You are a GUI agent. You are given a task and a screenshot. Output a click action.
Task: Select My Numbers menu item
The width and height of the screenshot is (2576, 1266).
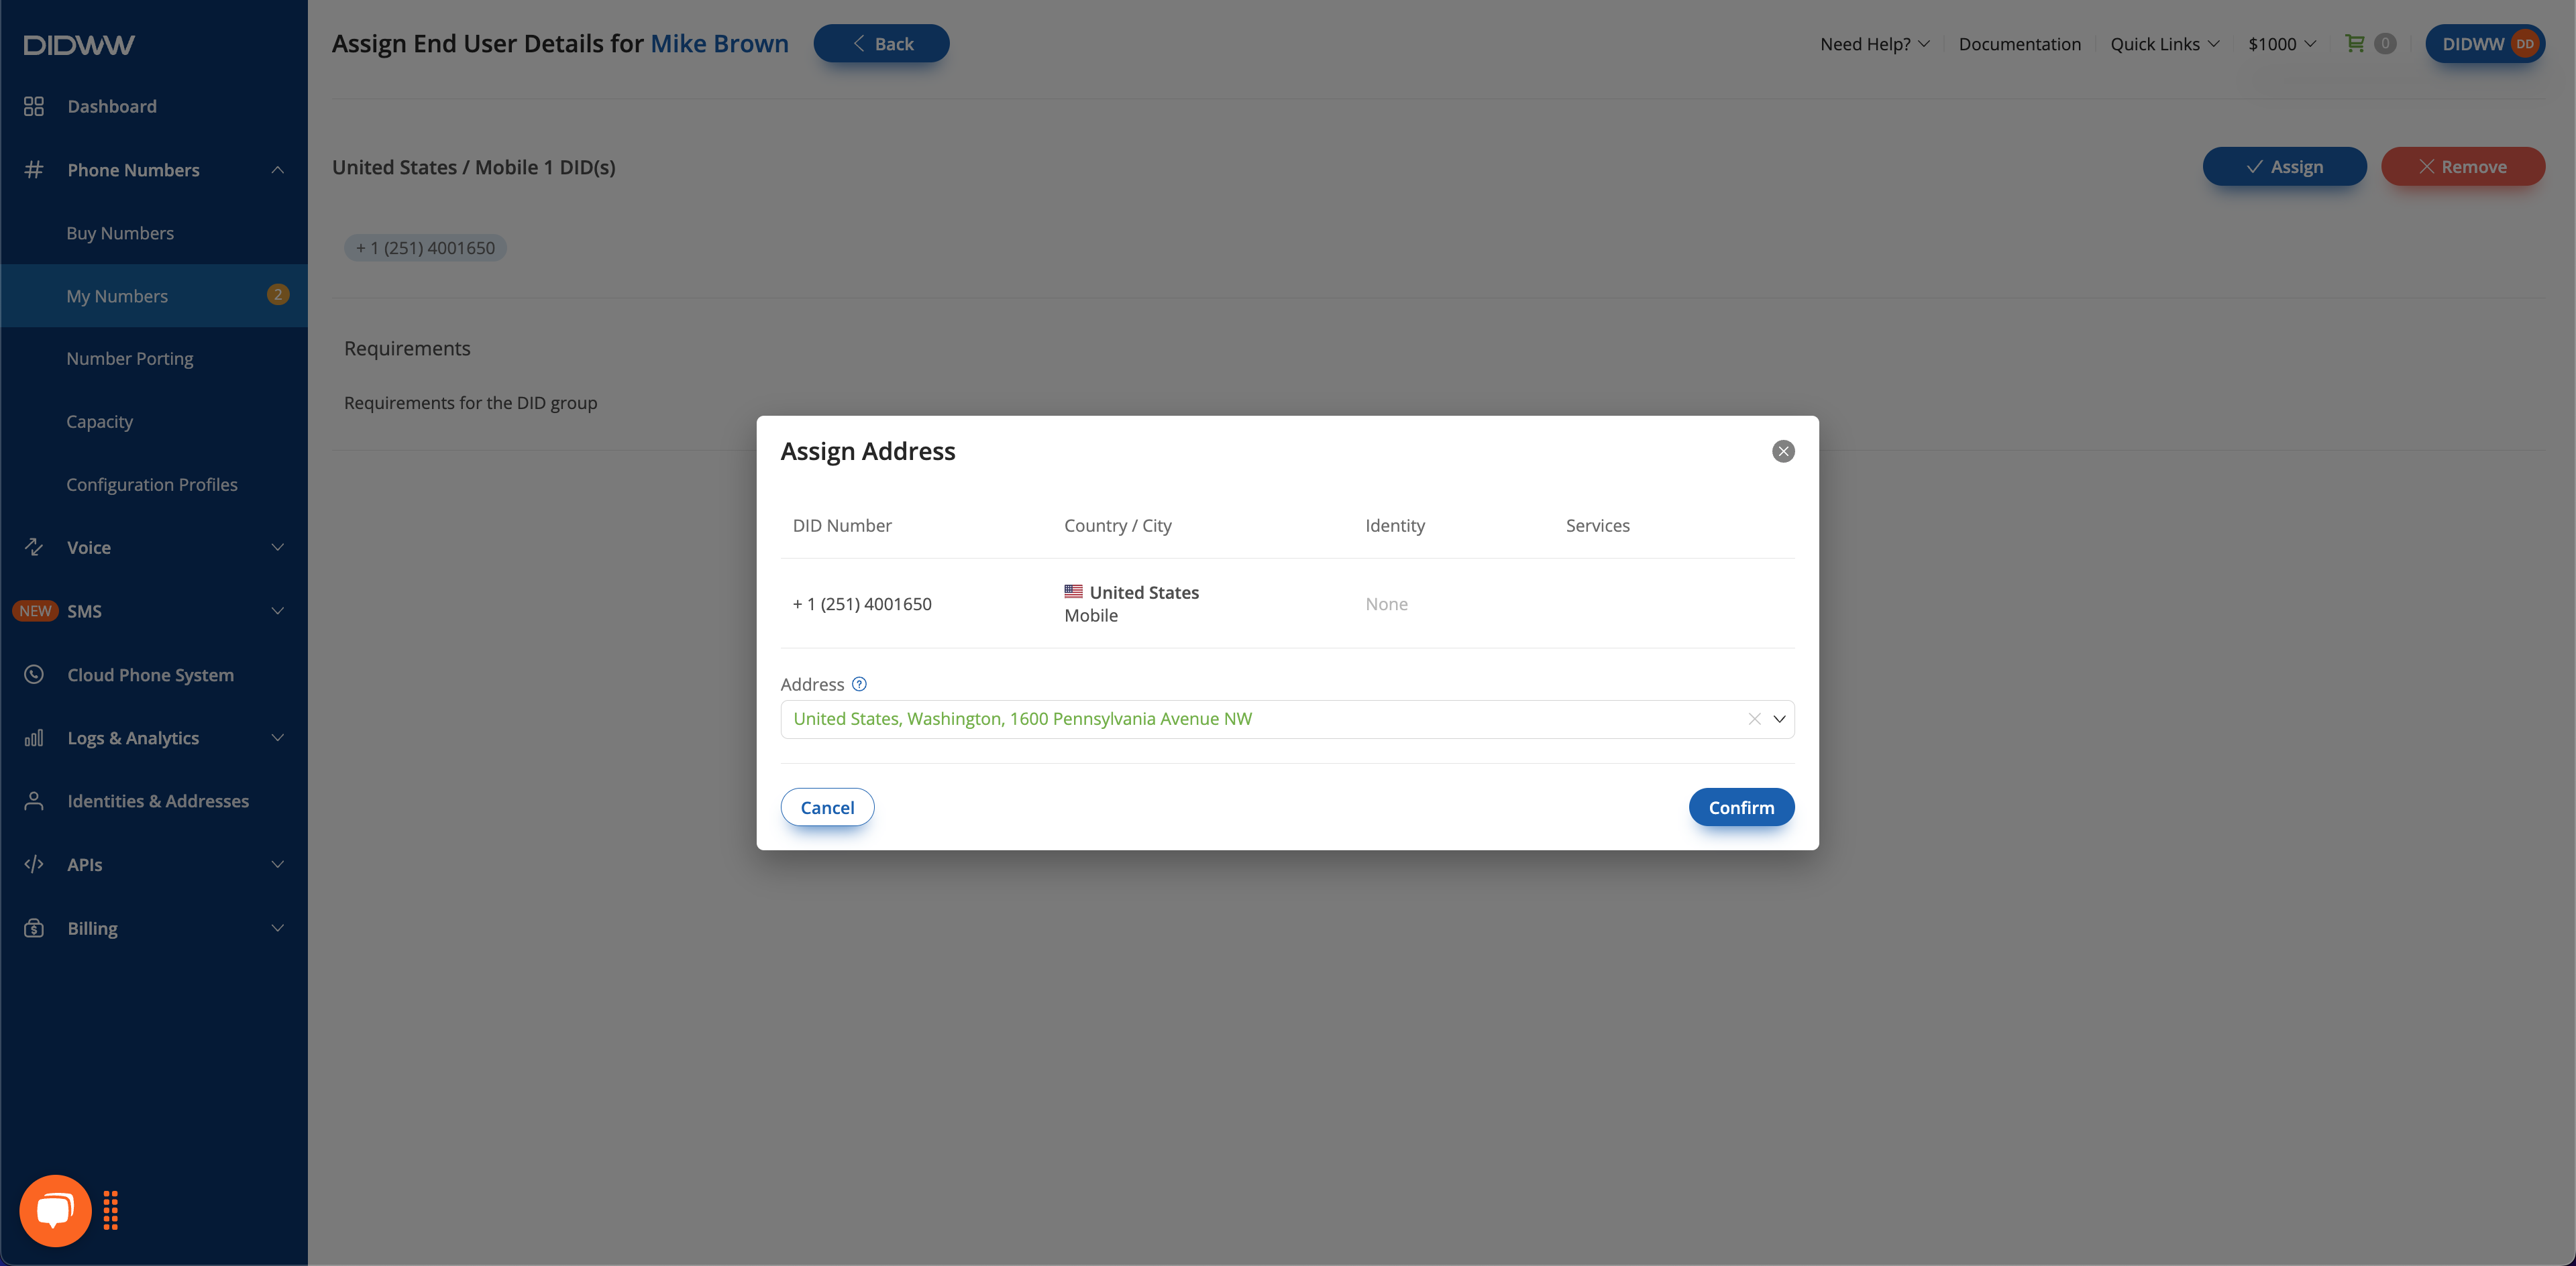[x=154, y=296]
